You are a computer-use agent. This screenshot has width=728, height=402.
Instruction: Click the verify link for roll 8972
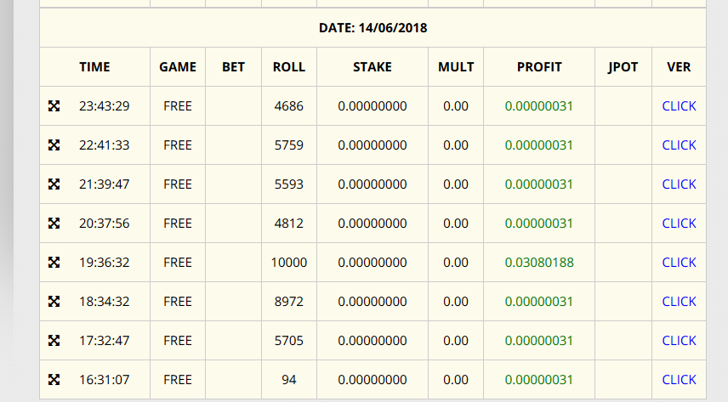679,302
